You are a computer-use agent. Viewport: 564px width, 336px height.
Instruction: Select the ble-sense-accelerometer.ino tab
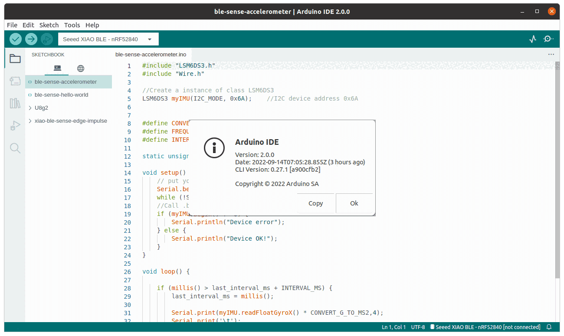click(x=151, y=55)
